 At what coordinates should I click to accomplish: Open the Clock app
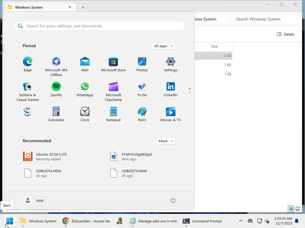coord(85,114)
